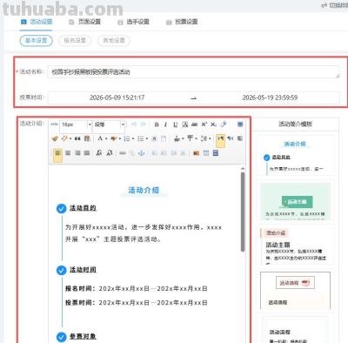Click the redo icon in editor toolbar
The image size is (348, 343).
click(143, 124)
